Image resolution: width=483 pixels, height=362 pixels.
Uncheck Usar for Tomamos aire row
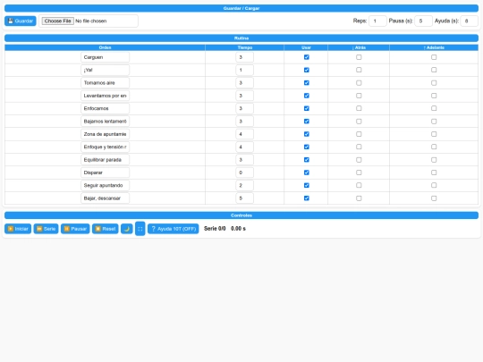[307, 83]
